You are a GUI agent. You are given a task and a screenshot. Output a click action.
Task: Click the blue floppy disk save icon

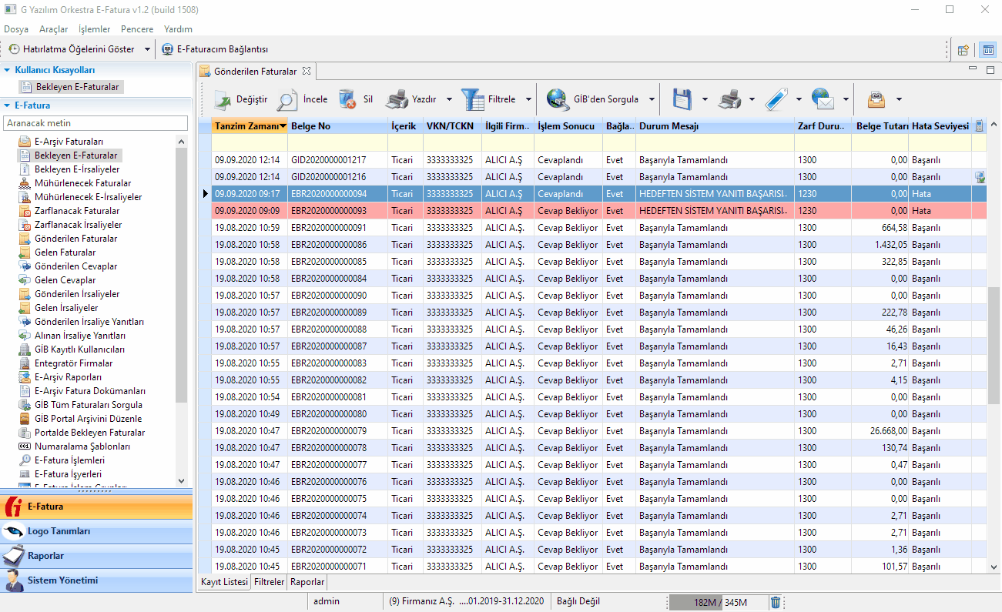point(682,99)
